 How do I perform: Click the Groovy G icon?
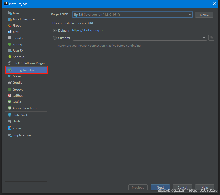click(x=10, y=89)
